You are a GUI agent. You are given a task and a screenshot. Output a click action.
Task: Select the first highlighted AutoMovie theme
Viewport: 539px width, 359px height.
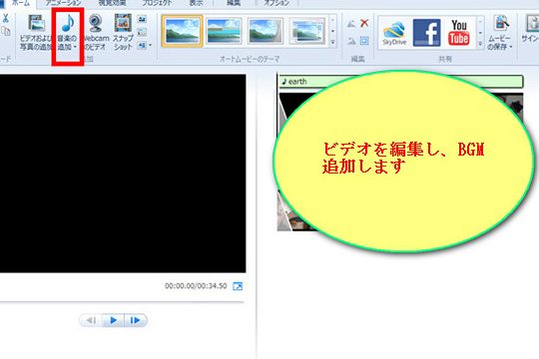click(182, 31)
